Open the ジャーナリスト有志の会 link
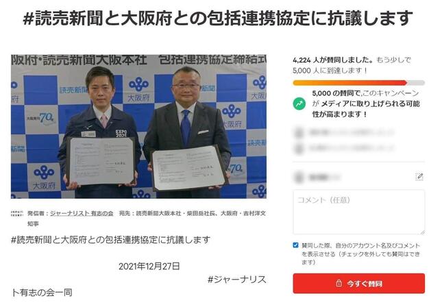Image resolution: width=442 pixels, height=305 pixels. pyautogui.click(x=82, y=213)
